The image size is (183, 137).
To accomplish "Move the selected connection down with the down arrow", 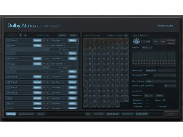I will [x=25, y=35].
